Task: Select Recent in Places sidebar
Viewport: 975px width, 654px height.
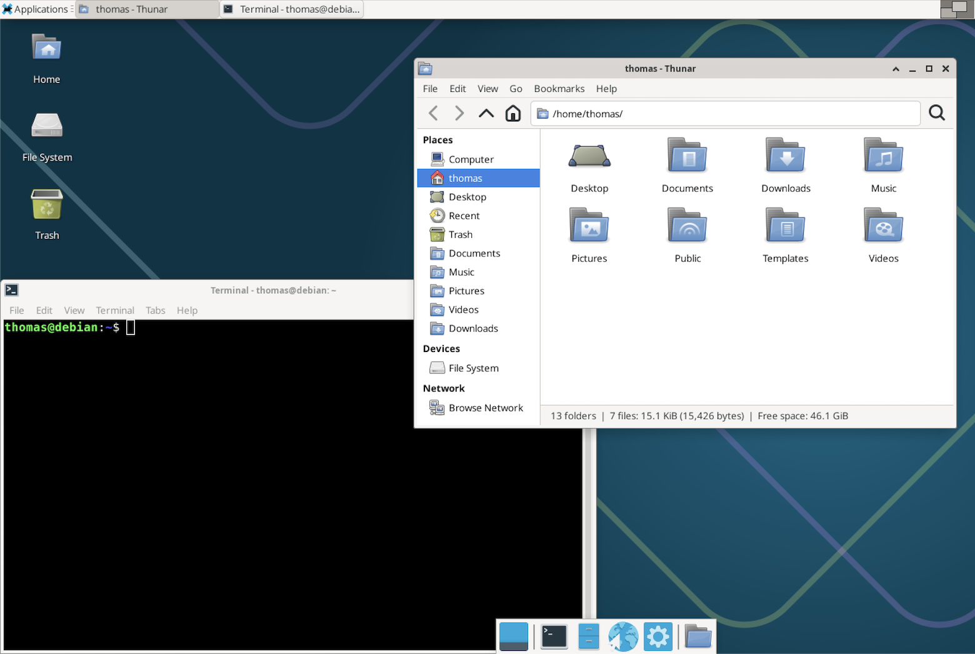Action: [x=464, y=216]
